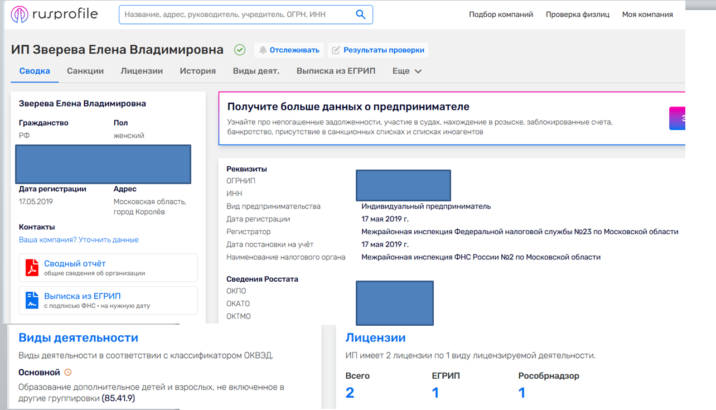Show the Выписка из ЕГРИП tab
Screen dimensions: 716x410
(x=336, y=71)
